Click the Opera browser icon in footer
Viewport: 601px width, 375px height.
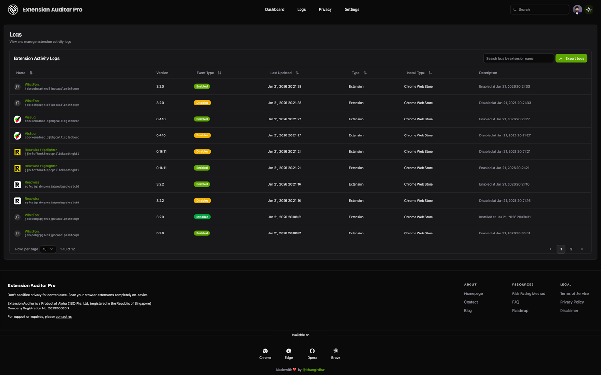tap(312, 351)
